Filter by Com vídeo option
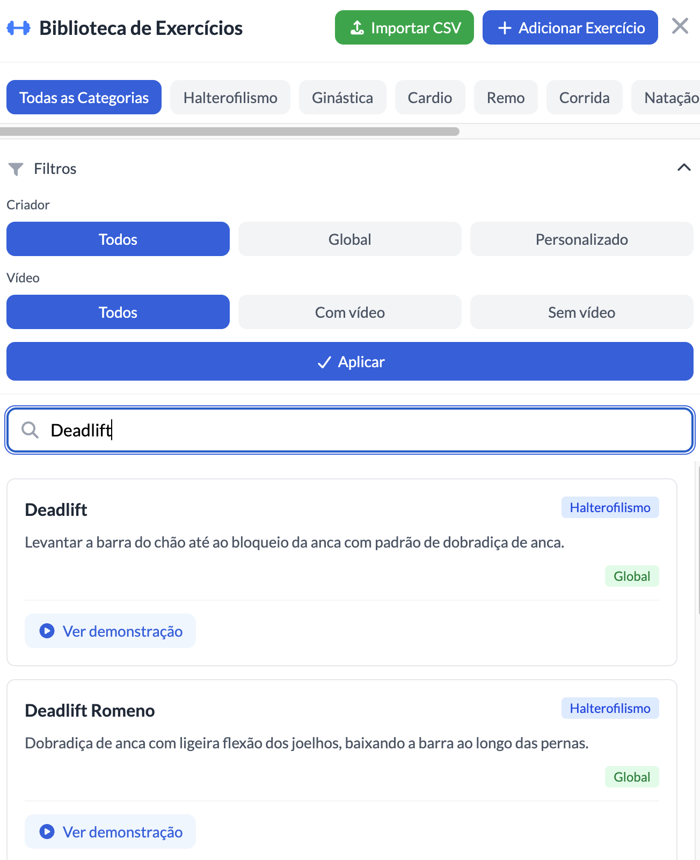The height and width of the screenshot is (860, 700). tap(349, 312)
